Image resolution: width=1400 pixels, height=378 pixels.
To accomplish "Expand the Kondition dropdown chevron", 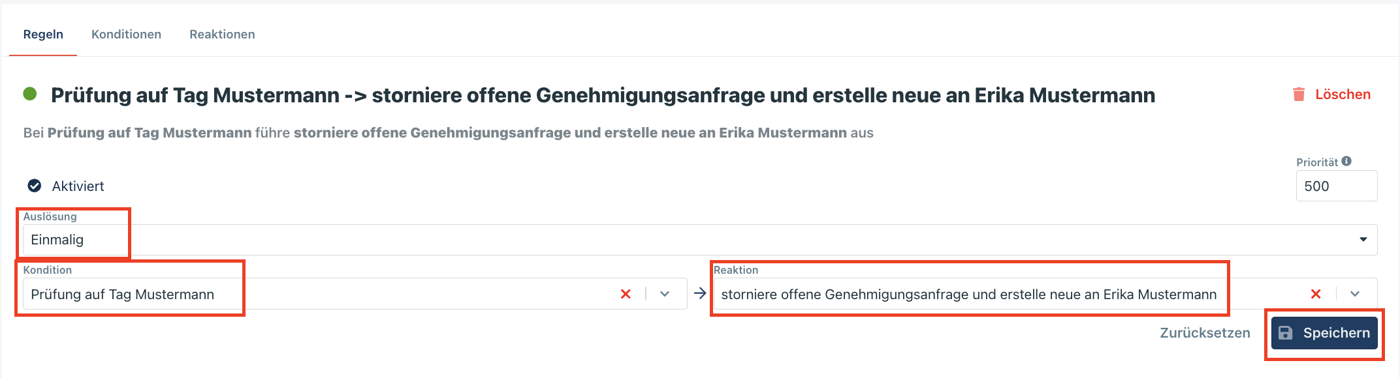I will 665,294.
